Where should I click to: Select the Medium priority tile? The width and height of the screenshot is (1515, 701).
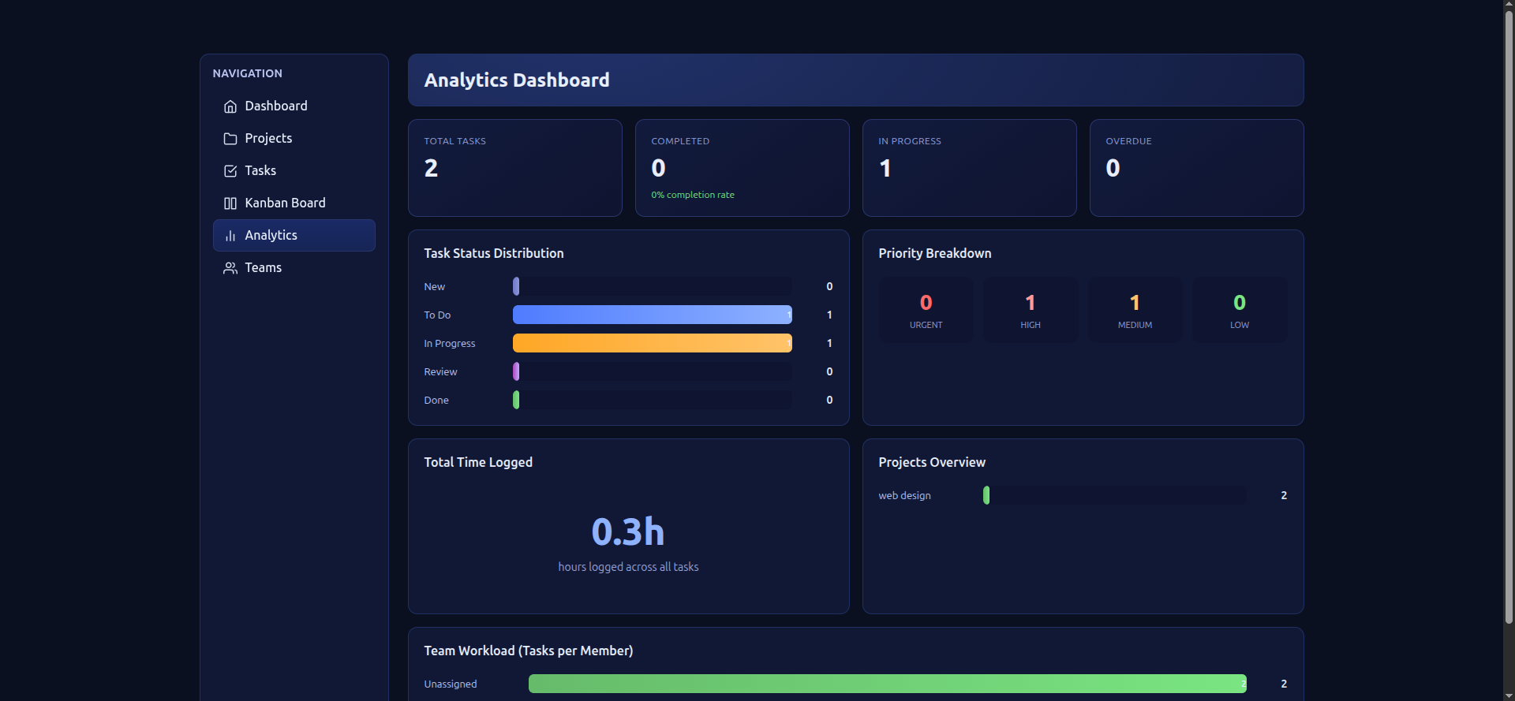1135,310
